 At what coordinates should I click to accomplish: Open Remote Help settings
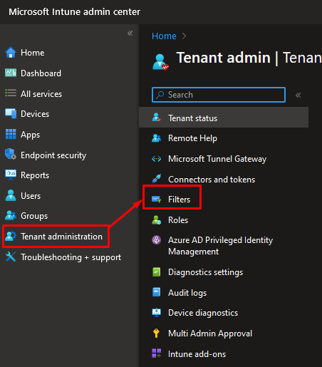tap(192, 138)
